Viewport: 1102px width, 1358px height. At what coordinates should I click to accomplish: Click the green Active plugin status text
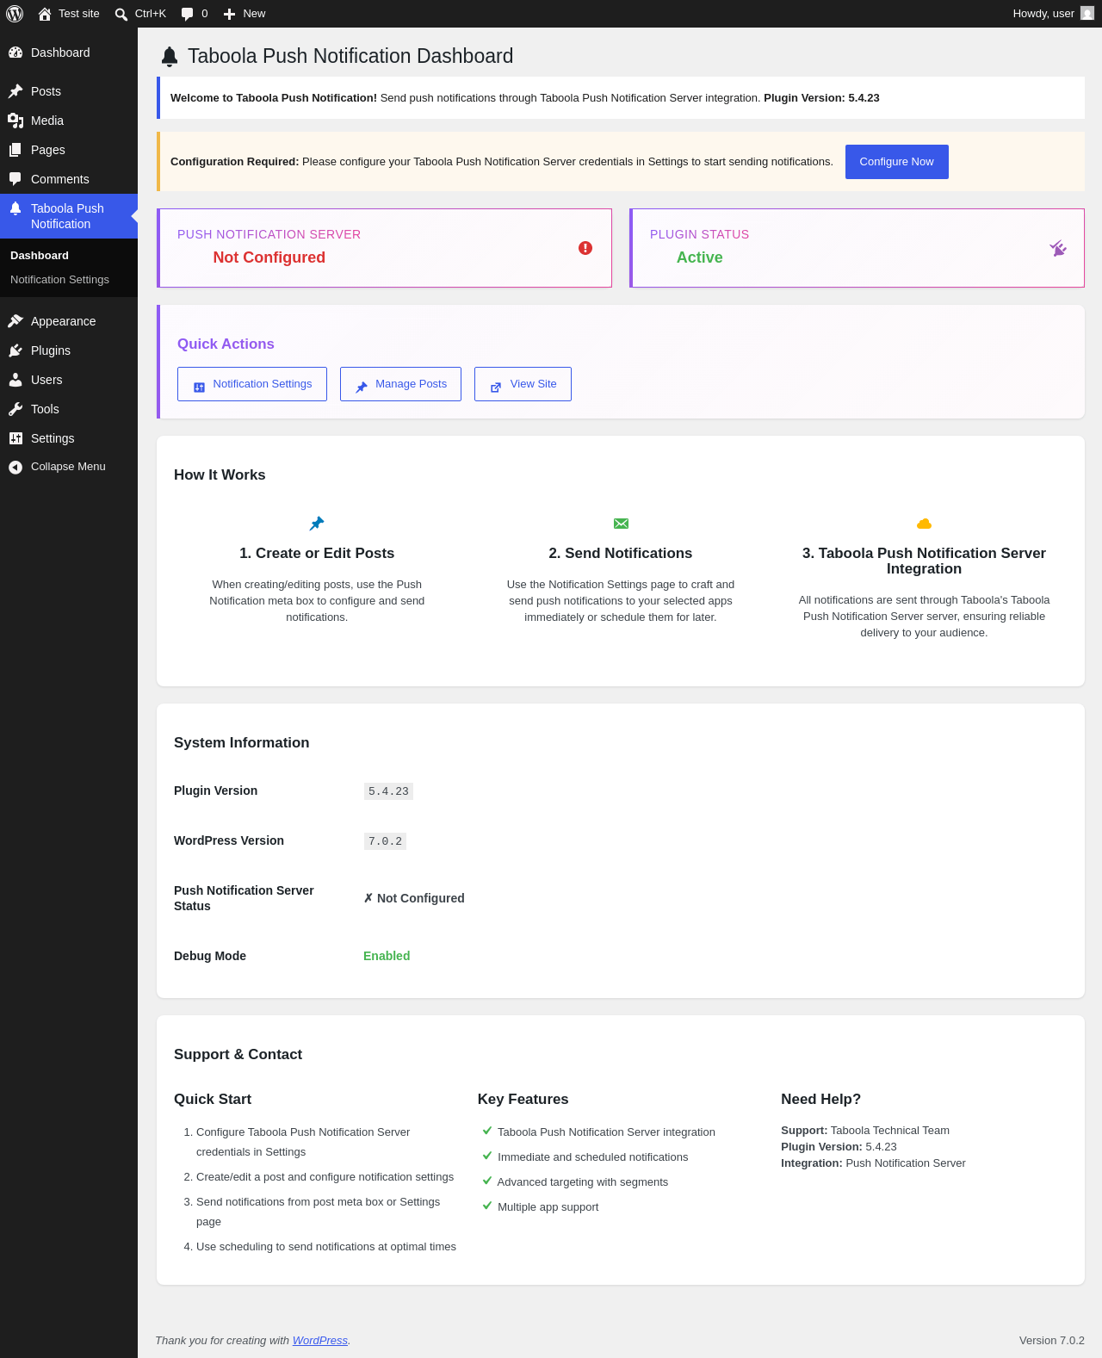tap(700, 257)
